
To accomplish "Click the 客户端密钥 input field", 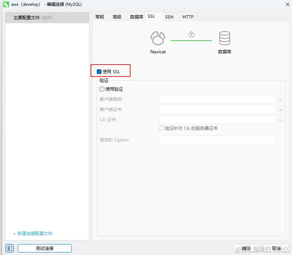I will point(217,99).
